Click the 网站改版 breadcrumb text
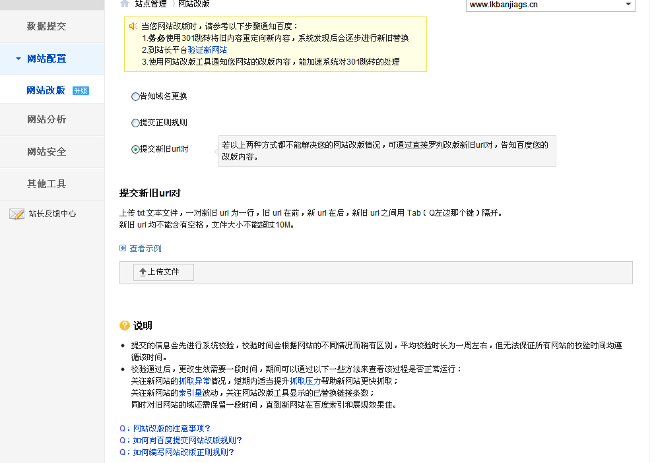The width and height of the screenshot is (656, 463). click(x=194, y=4)
